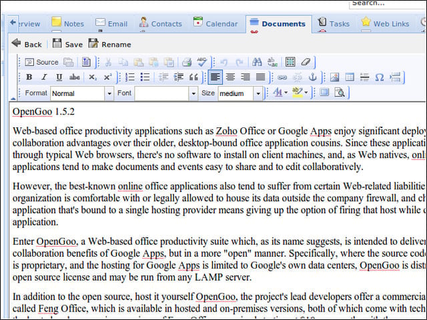Image resolution: width=427 pixels, height=320 pixels.
Task: Focus the Search input field
Action: (x=388, y=4)
